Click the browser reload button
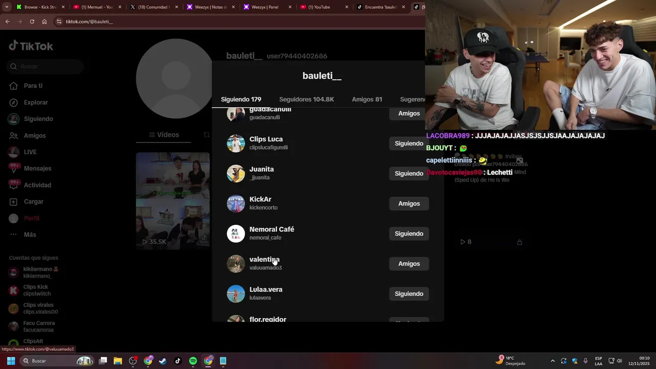 tap(32, 22)
